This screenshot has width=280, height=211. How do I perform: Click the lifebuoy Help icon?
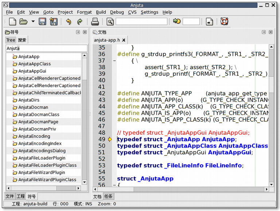[x=224, y=22]
